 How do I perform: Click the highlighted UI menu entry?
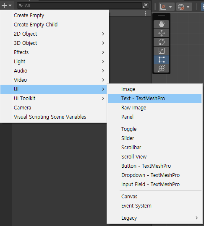(x=54, y=89)
